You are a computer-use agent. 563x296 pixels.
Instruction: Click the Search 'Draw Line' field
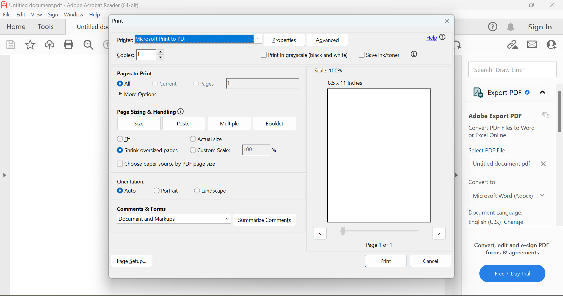point(512,69)
